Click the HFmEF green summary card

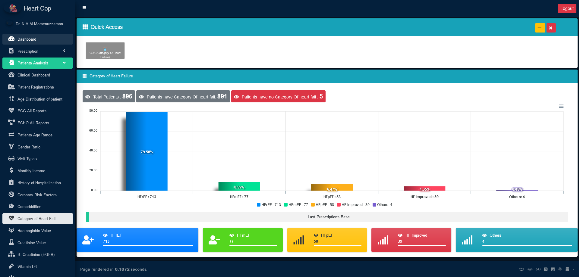pos(243,240)
